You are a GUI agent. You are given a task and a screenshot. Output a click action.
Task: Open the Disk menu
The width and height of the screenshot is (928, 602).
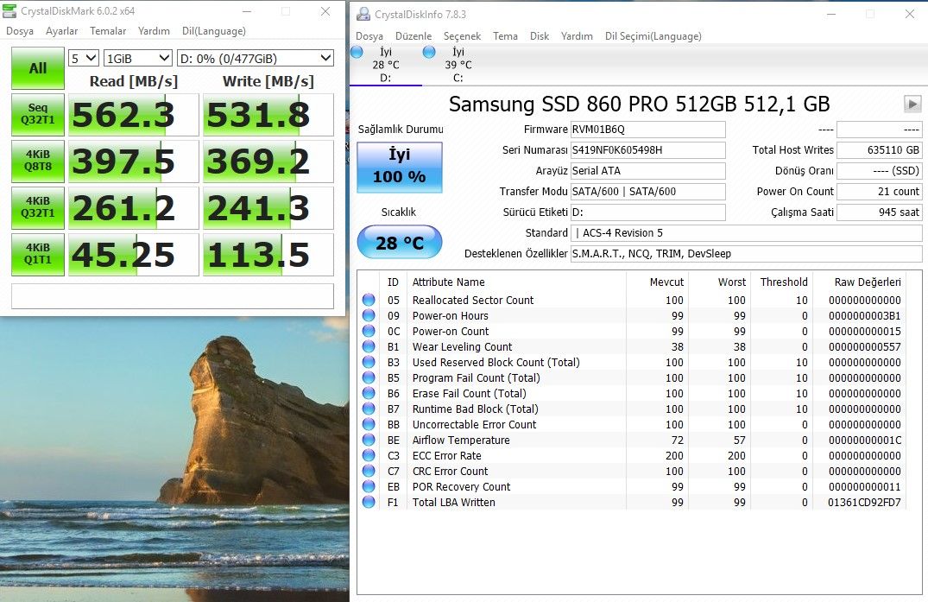(x=540, y=36)
